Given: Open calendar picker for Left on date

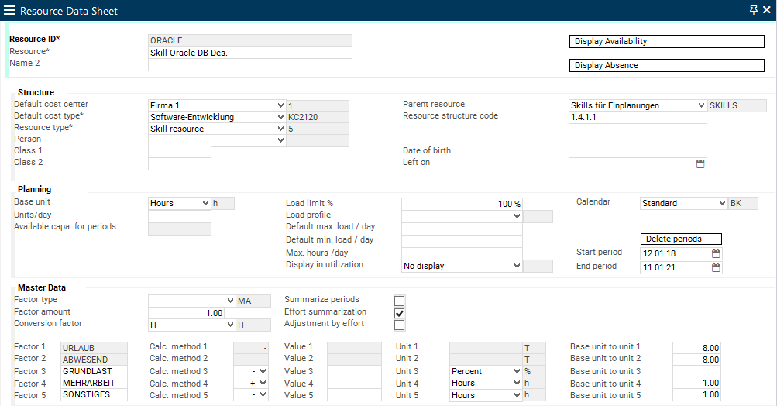Looking at the screenshot, I should 700,164.
